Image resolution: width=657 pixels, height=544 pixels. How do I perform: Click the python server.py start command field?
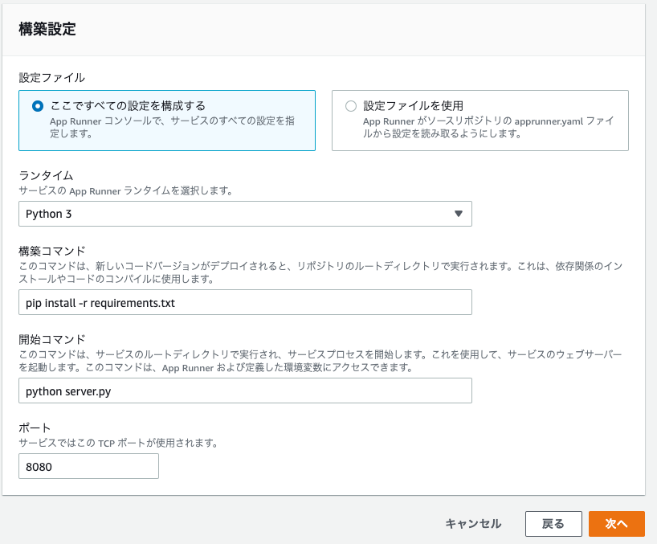245,391
